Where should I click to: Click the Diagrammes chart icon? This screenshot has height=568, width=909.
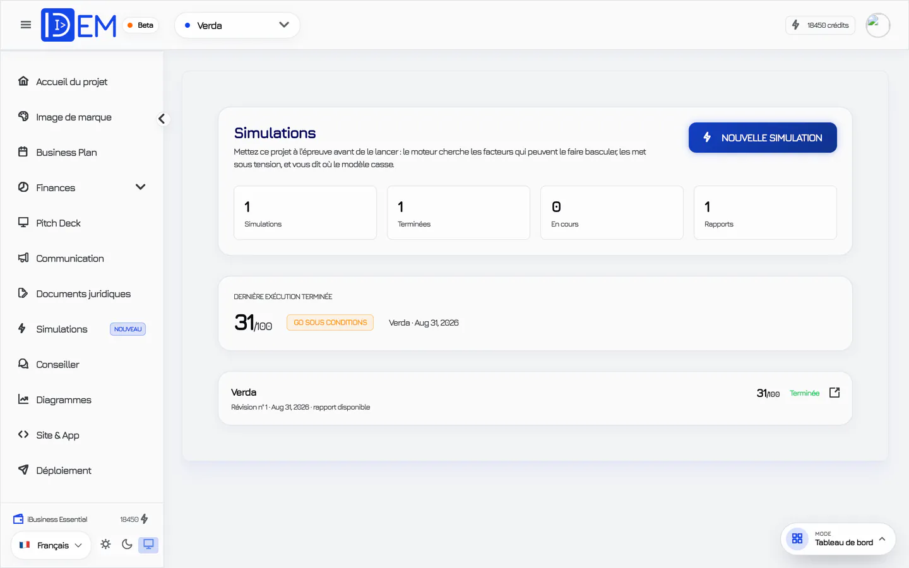click(x=23, y=399)
